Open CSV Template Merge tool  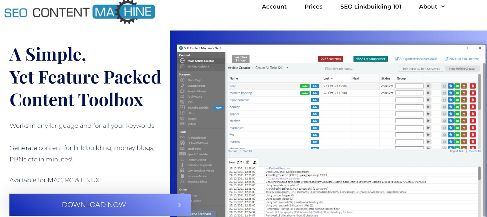tap(200, 171)
